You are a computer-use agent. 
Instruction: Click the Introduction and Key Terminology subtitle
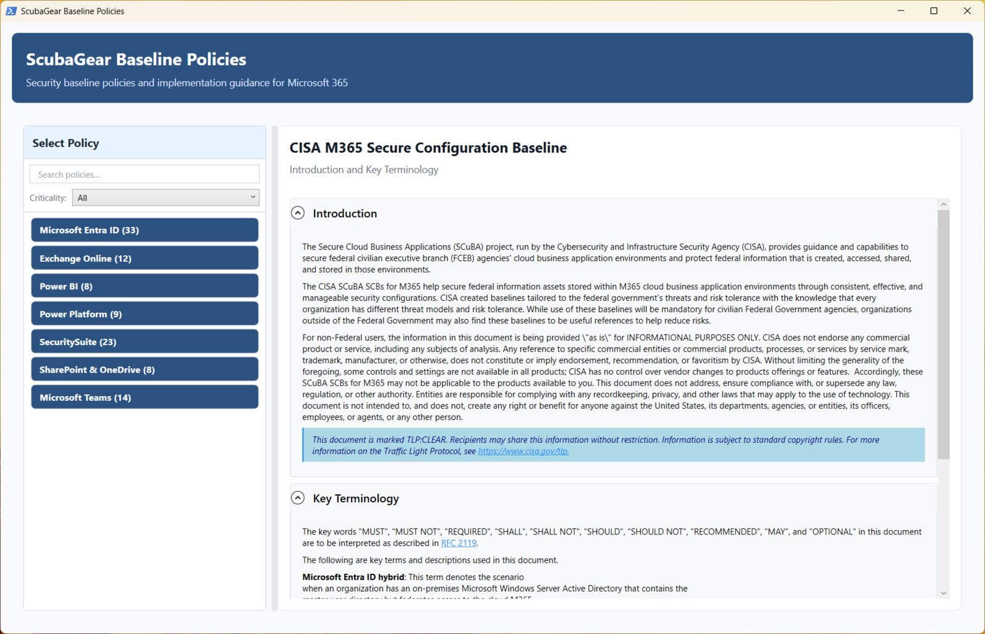click(364, 169)
